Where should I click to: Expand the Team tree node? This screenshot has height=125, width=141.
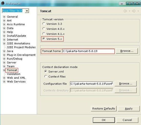click(4, 66)
